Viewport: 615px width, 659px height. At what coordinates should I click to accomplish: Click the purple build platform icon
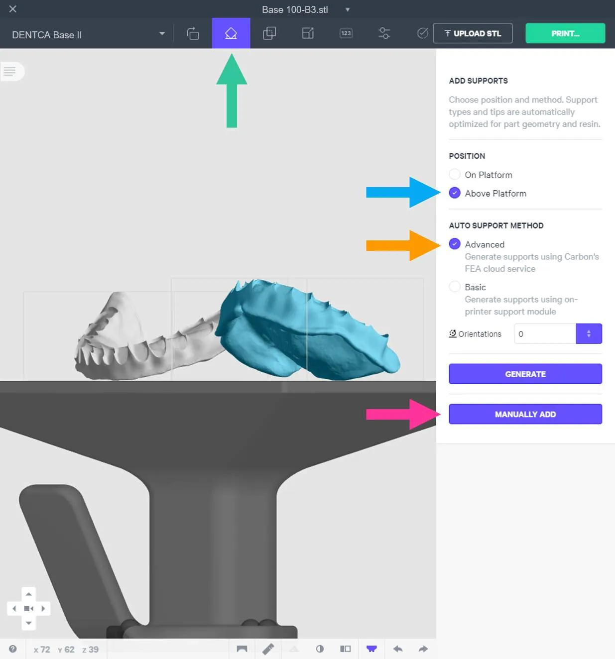(371, 649)
